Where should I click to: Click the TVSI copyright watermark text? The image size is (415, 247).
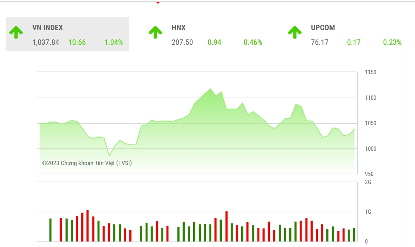point(87,163)
